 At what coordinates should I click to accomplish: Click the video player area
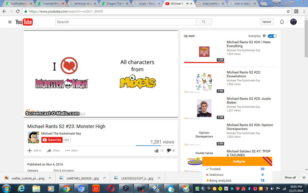pos(101,74)
